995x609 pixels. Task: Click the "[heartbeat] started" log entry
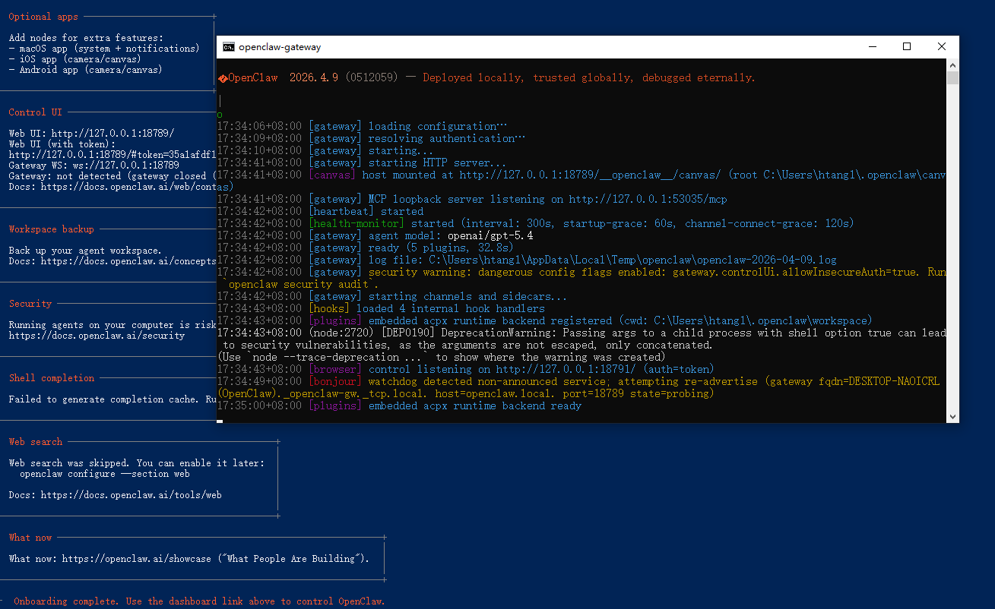click(x=320, y=211)
